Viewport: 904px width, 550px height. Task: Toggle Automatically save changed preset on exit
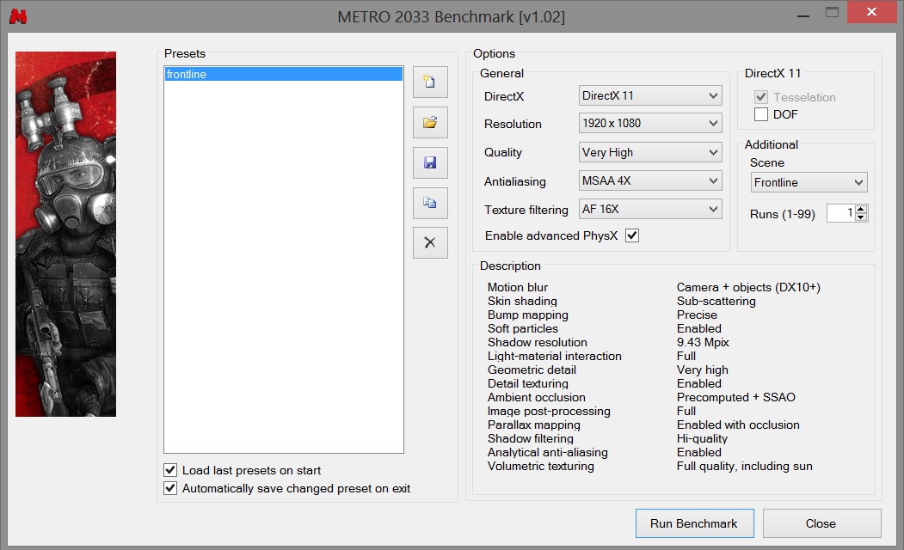click(170, 488)
